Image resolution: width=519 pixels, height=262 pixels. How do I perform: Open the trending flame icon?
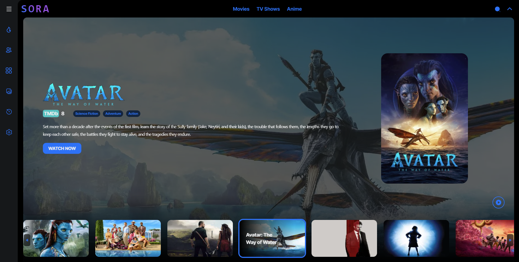coord(9,30)
